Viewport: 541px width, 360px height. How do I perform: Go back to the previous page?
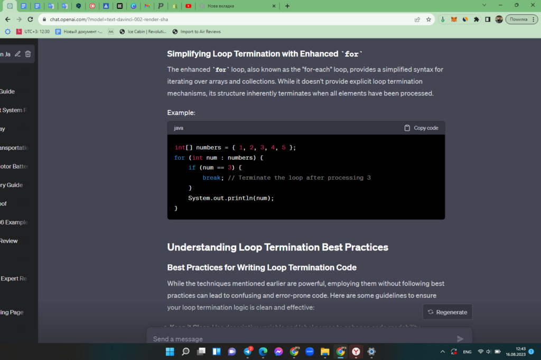point(7,20)
